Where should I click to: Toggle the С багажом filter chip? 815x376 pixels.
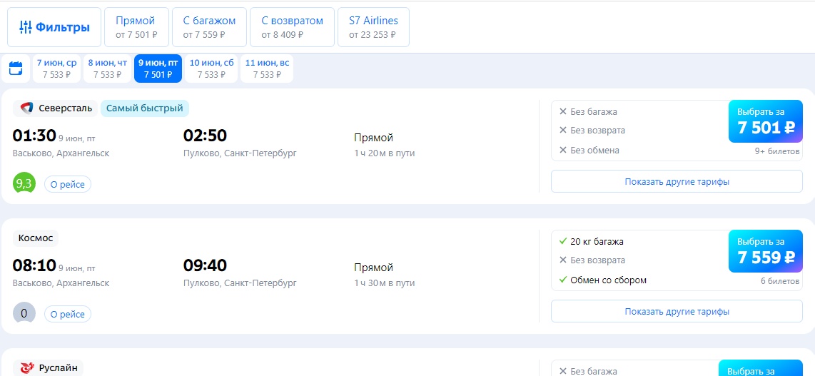[x=209, y=27]
